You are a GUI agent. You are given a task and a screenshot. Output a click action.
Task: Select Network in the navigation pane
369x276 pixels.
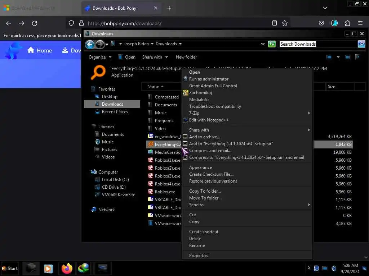(x=103, y=210)
